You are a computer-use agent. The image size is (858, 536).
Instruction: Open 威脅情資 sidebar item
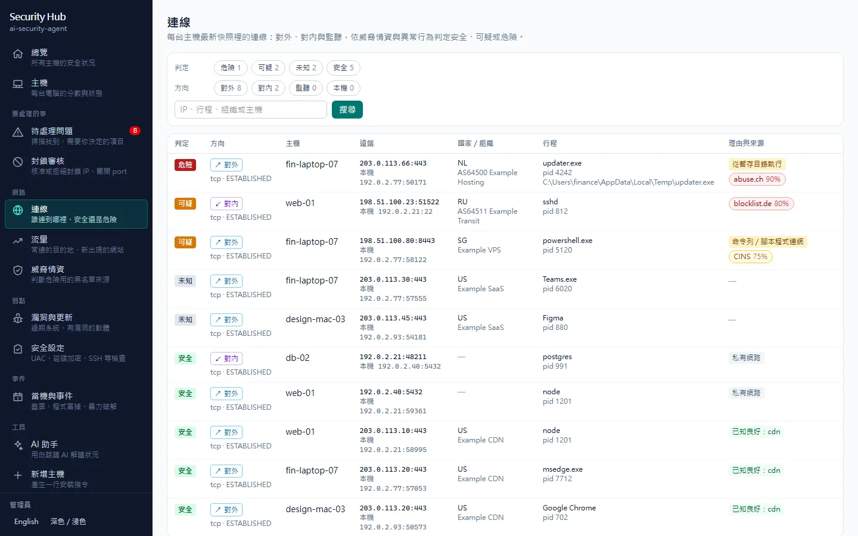click(76, 274)
